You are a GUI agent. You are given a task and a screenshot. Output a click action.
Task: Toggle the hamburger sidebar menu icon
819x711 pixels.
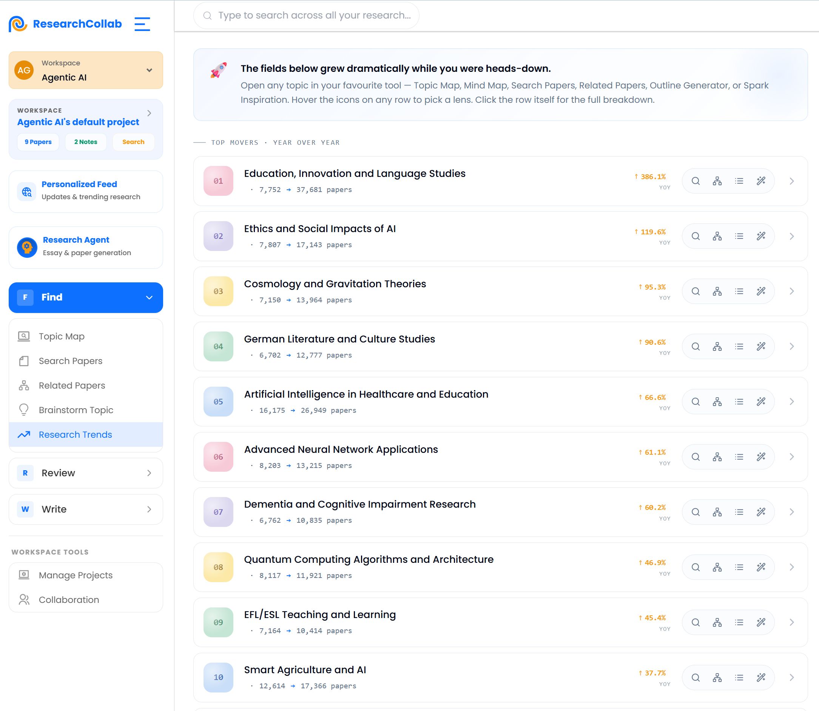(x=142, y=24)
